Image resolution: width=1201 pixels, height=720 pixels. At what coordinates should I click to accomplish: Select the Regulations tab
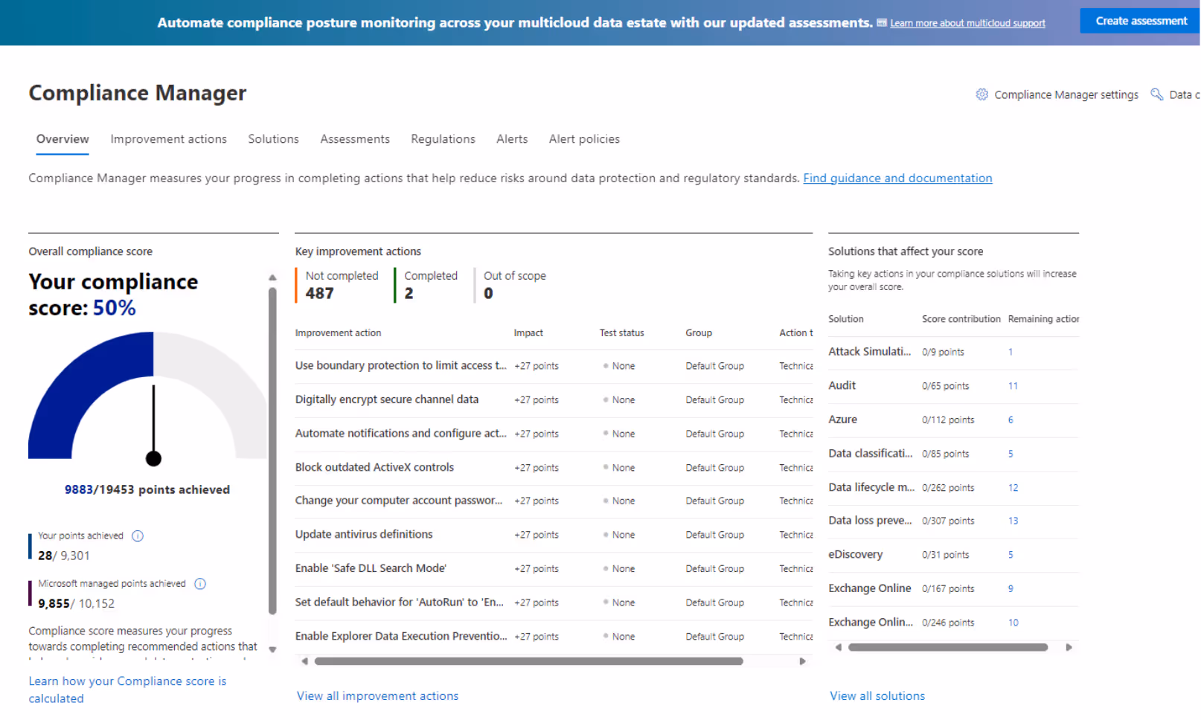click(x=443, y=139)
